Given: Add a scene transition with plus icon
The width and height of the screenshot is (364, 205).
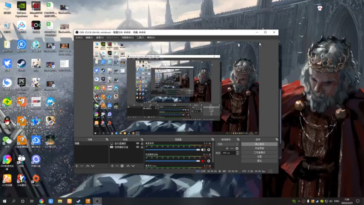Looking at the screenshot, I should [x=227, y=149].
